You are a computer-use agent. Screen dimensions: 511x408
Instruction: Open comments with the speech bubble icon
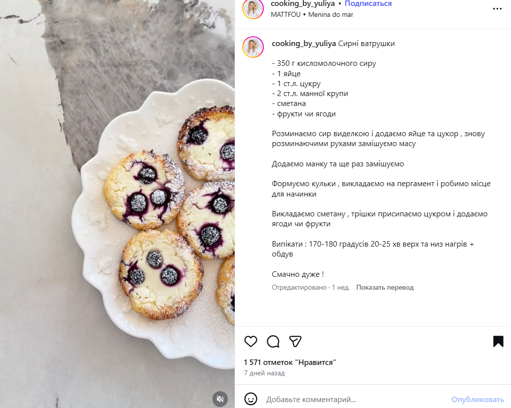(x=273, y=341)
